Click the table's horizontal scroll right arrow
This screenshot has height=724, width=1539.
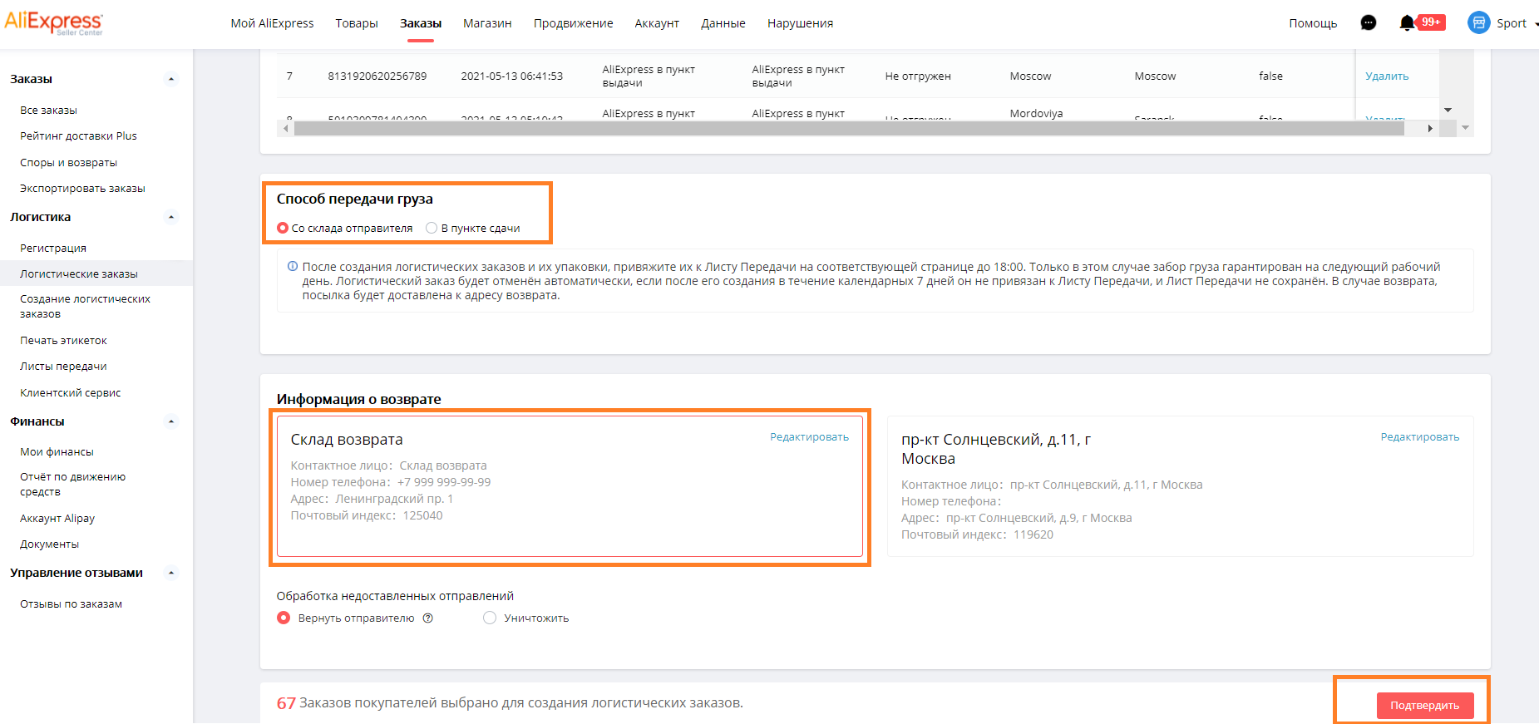coord(1430,129)
